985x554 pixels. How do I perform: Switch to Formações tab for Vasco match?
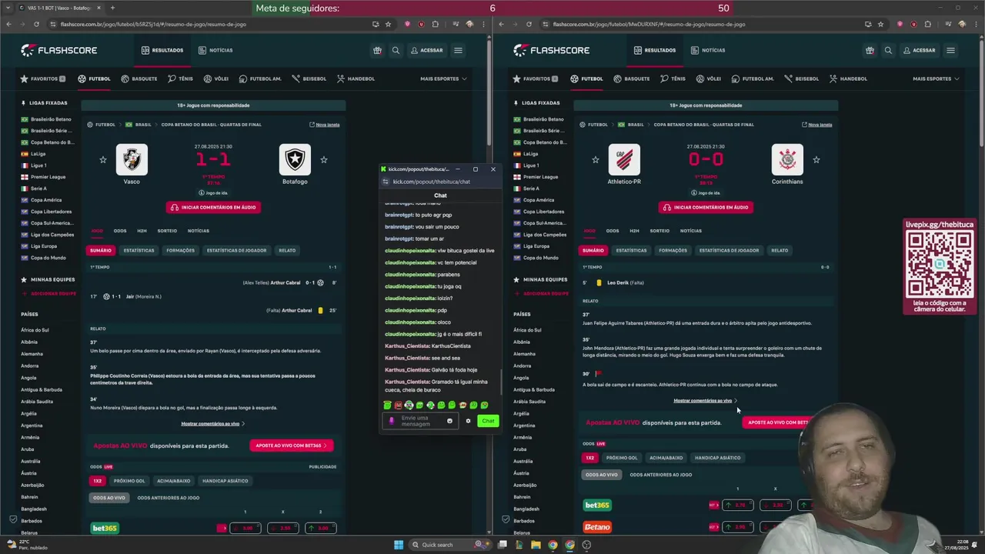click(x=180, y=250)
